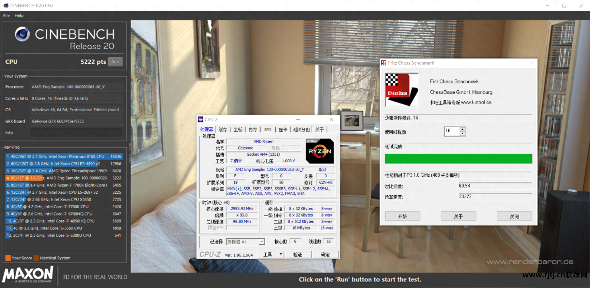This screenshot has width=590, height=288.
Task: Close the Fritz Chess Benchmark window
Action: click(x=531, y=63)
